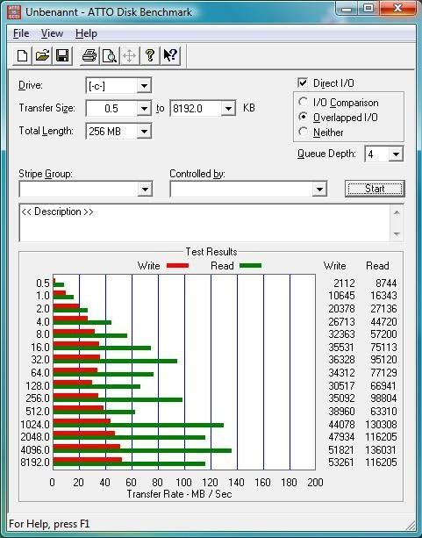Screen dimensions: 422x538
Task: Click the read value 136031
Action: pos(381,450)
